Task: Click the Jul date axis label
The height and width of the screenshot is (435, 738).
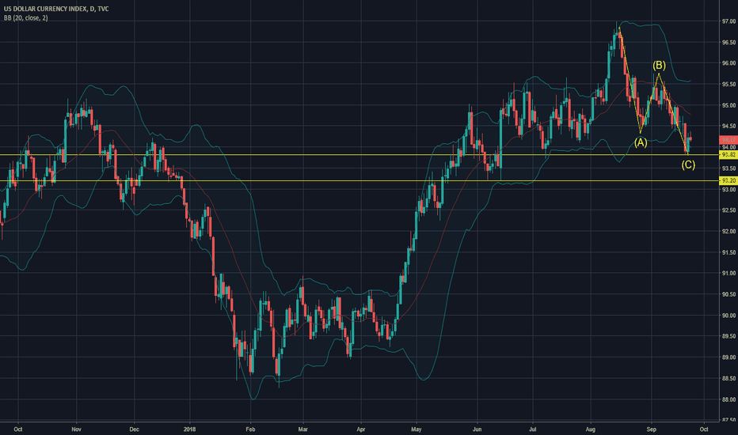Action: [533, 429]
